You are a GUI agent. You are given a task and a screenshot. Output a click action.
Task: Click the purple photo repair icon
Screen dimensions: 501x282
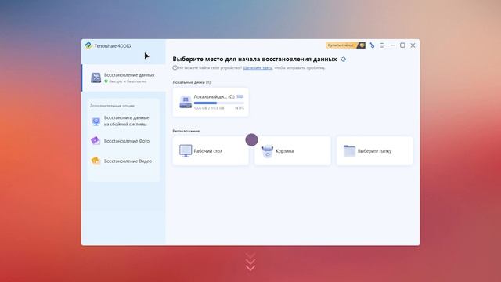(x=96, y=141)
